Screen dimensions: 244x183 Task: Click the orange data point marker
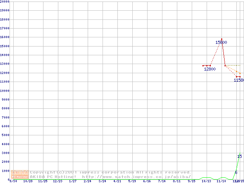pos(237,71)
